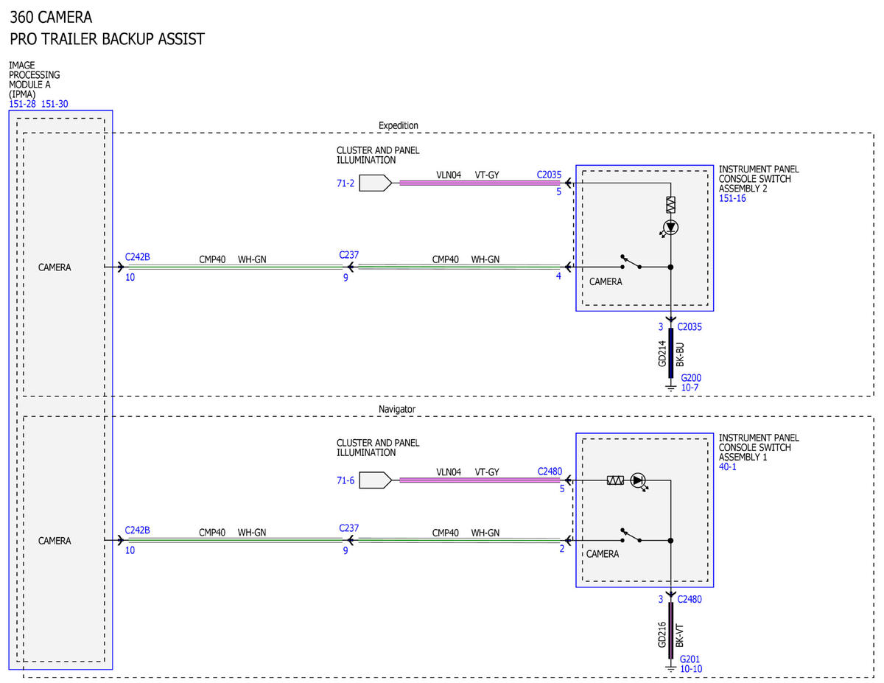
Task: Select the LED symbol in Switch Assembly 2
Action: [x=670, y=228]
